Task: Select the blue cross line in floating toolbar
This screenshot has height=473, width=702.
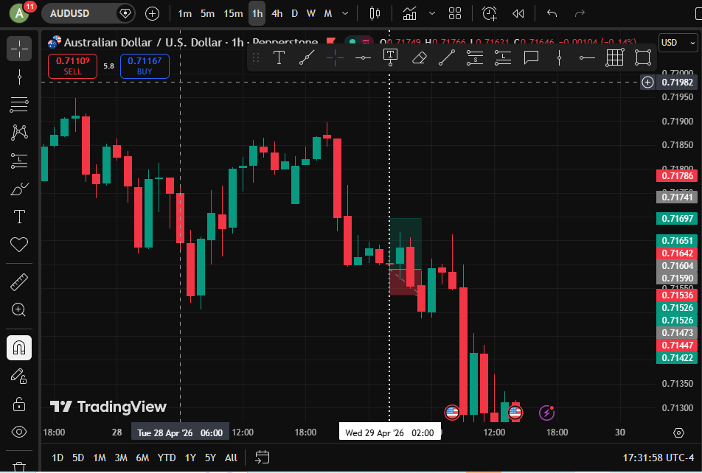Action: tap(335, 57)
